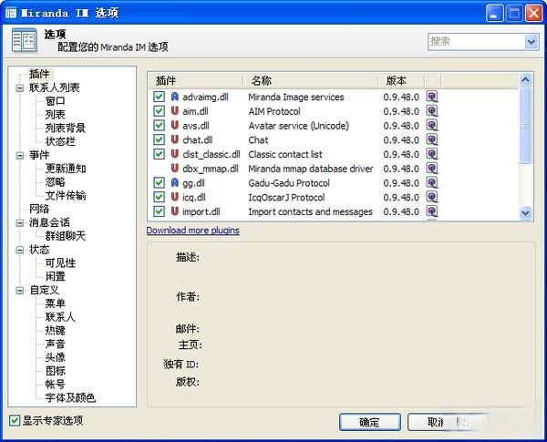Toggle 显示专家选项 checkbox
Screen dimensions: 547x442
point(15,420)
